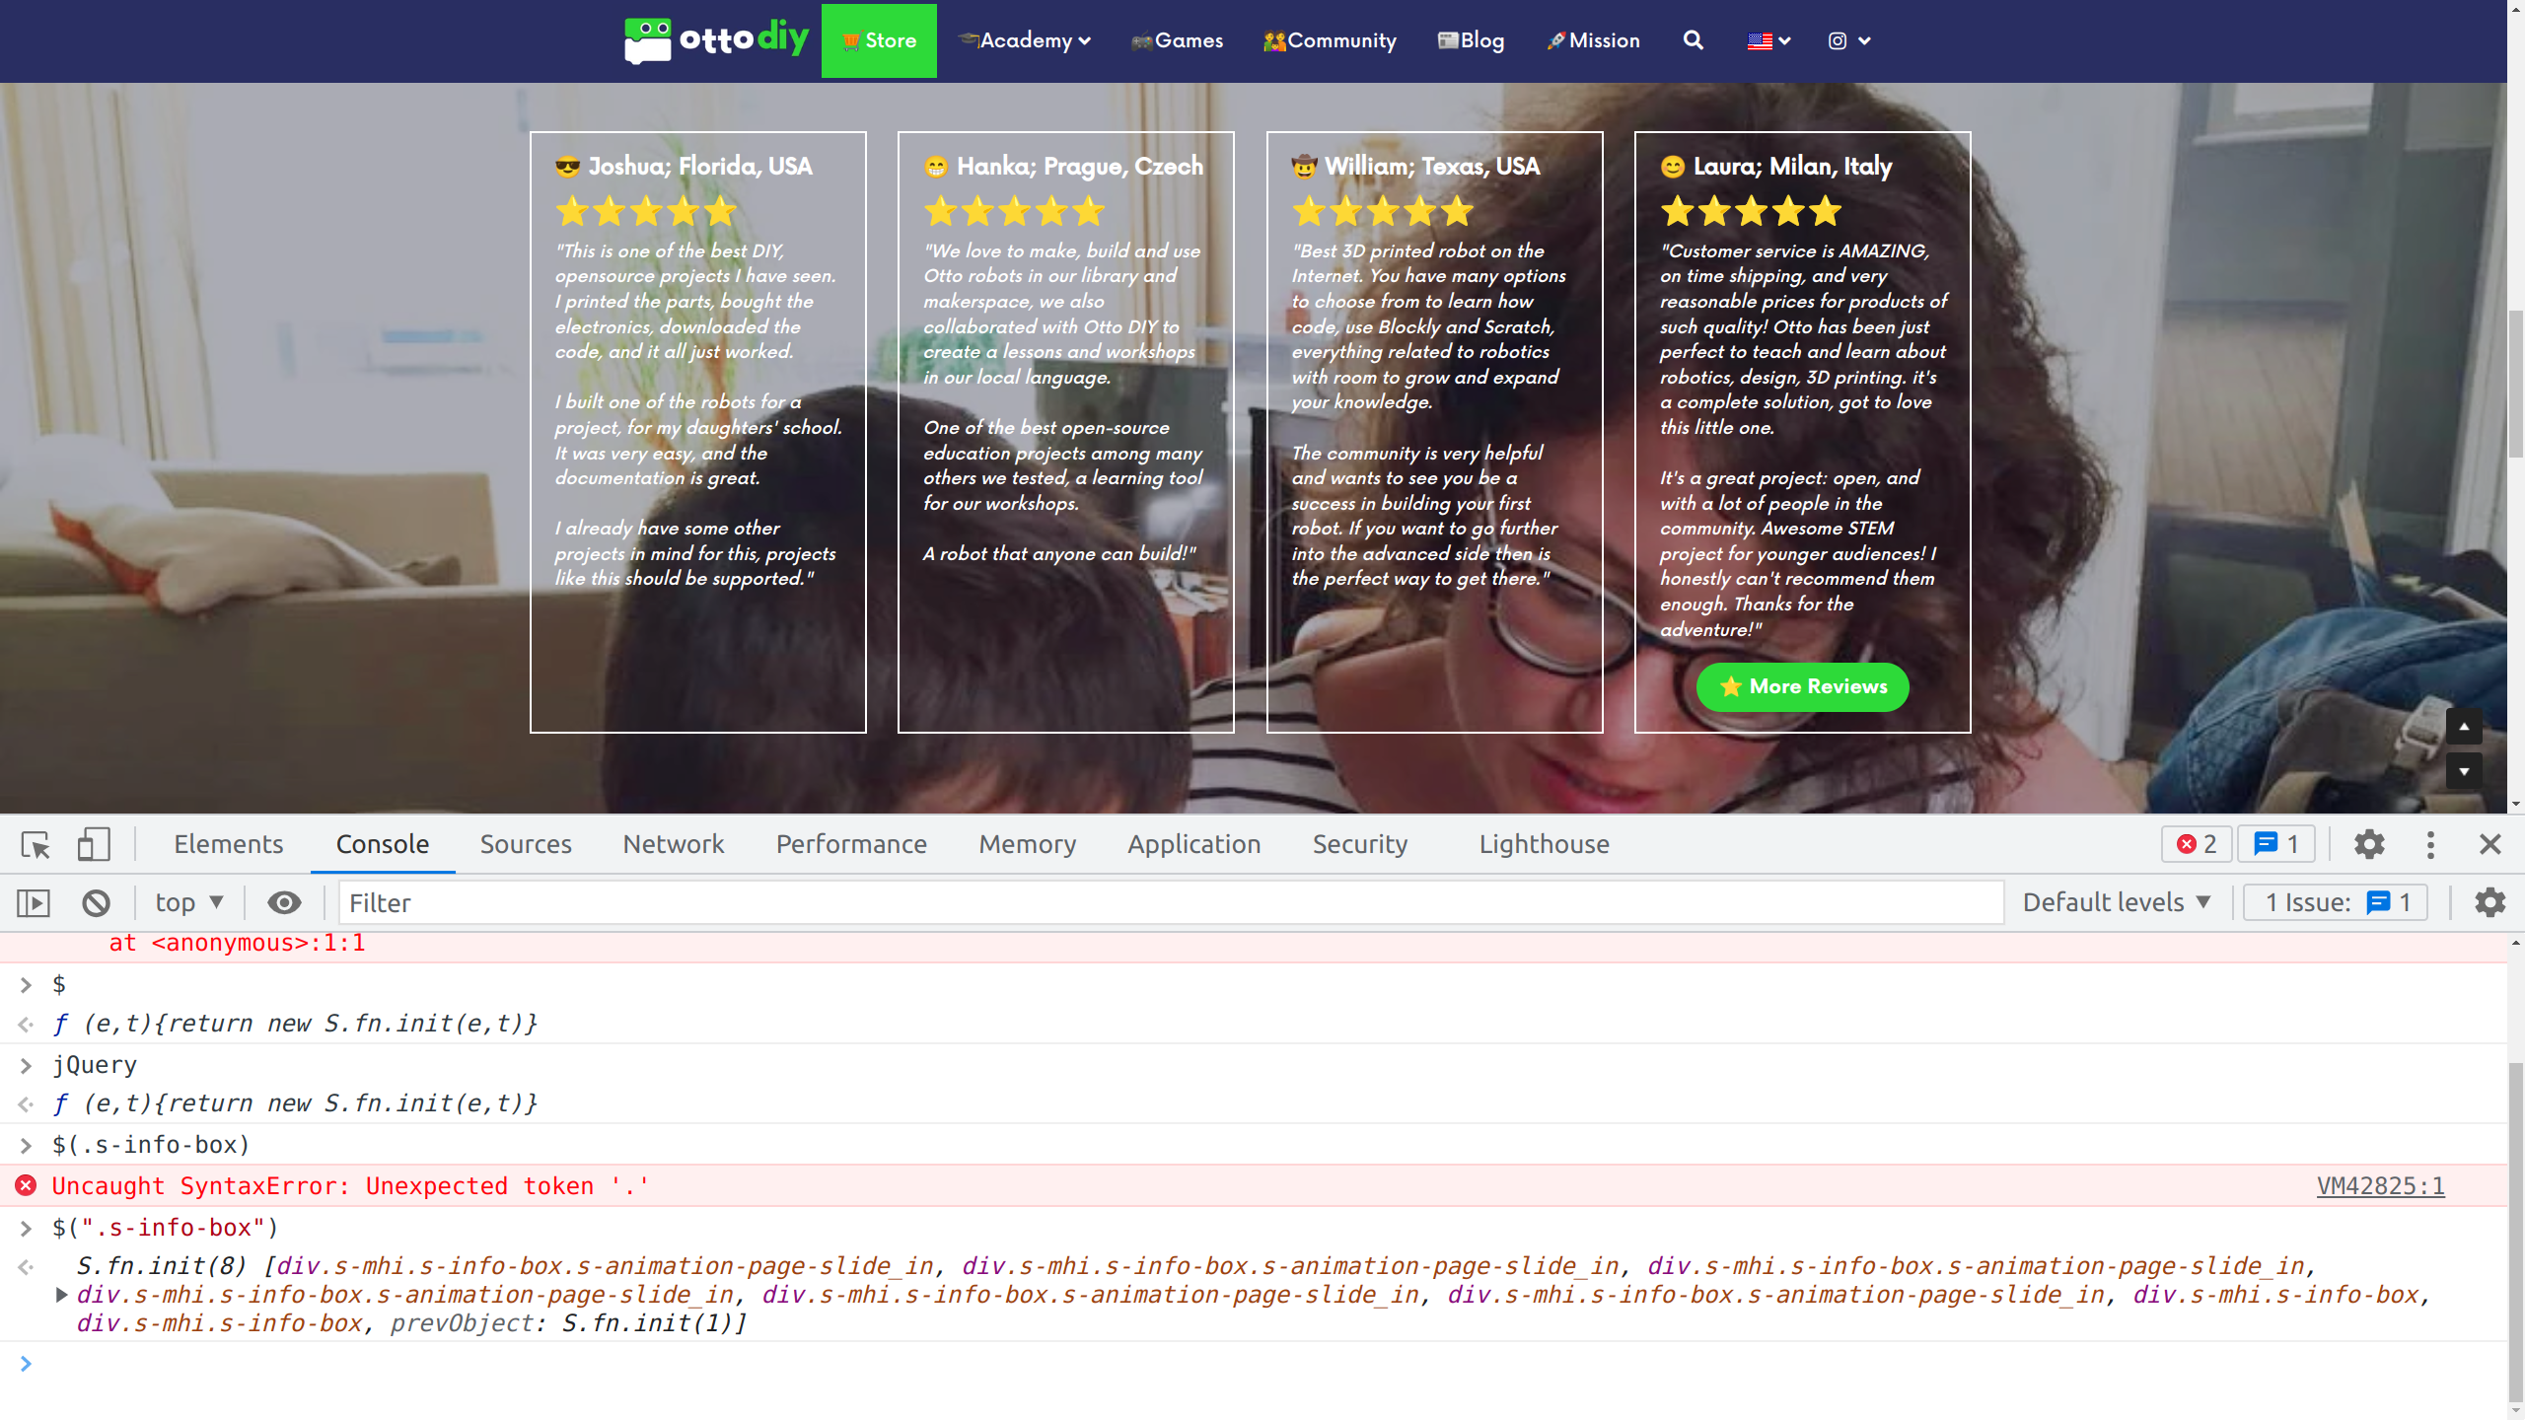
Task: Click the Otto DIY logo
Action: pyautogui.click(x=717, y=40)
